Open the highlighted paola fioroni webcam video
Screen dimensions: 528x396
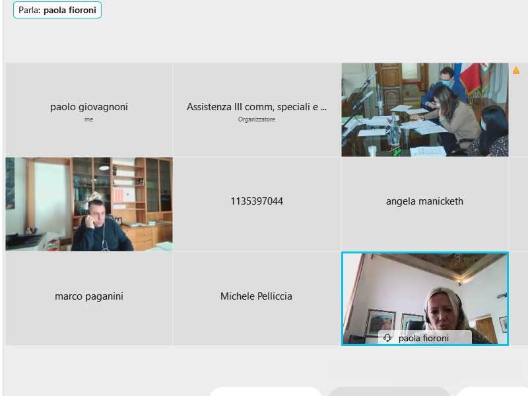pos(424,299)
